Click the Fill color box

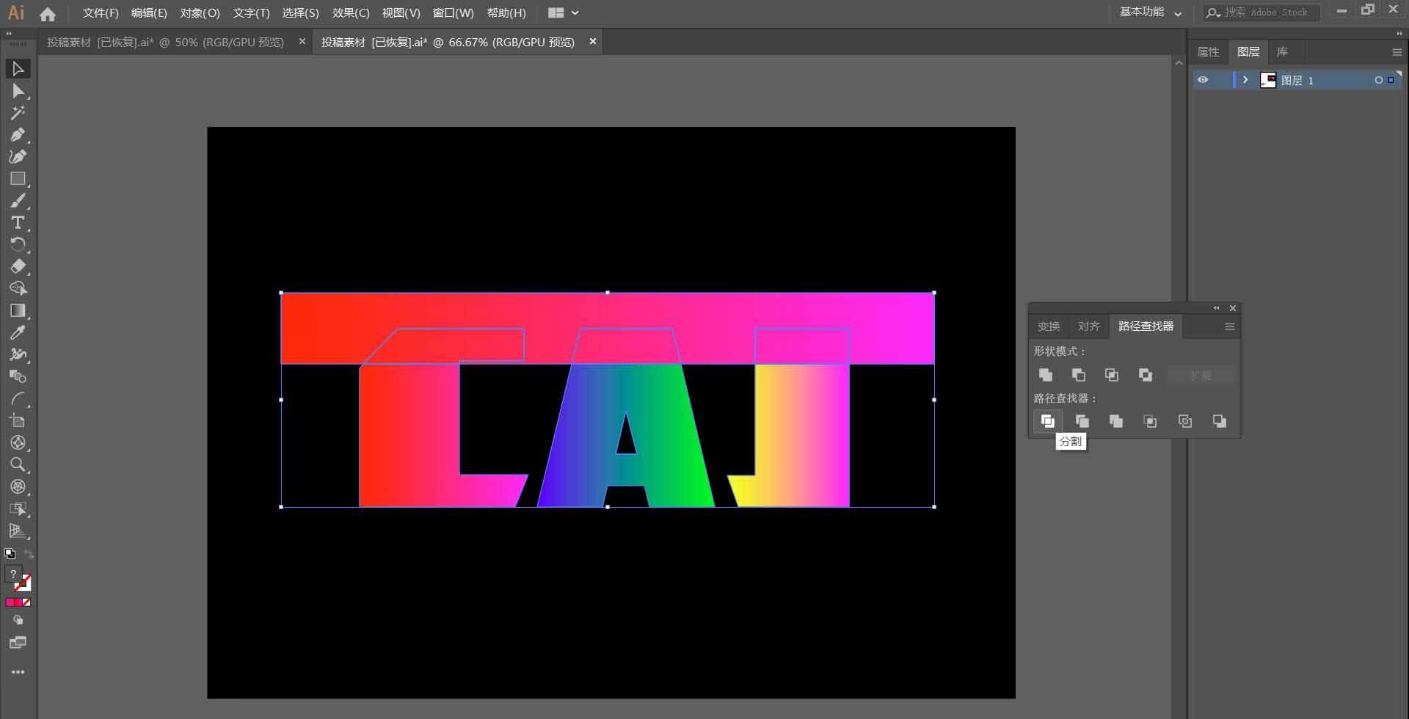point(13,574)
